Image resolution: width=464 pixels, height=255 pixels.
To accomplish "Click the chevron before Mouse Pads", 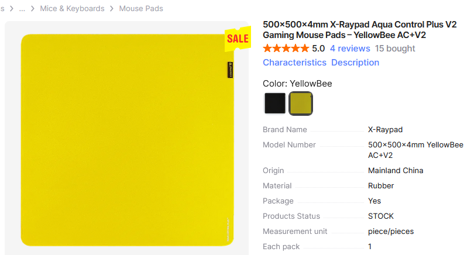I will (112, 9).
